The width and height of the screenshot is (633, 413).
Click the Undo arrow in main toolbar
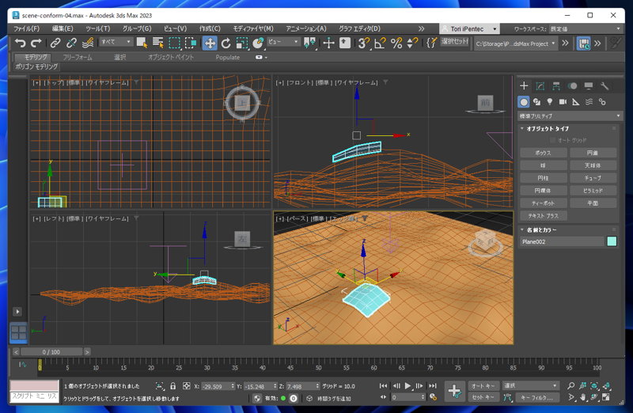(21, 43)
